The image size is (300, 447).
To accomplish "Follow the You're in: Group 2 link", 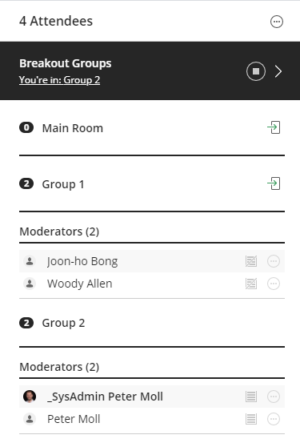I will point(59,80).
